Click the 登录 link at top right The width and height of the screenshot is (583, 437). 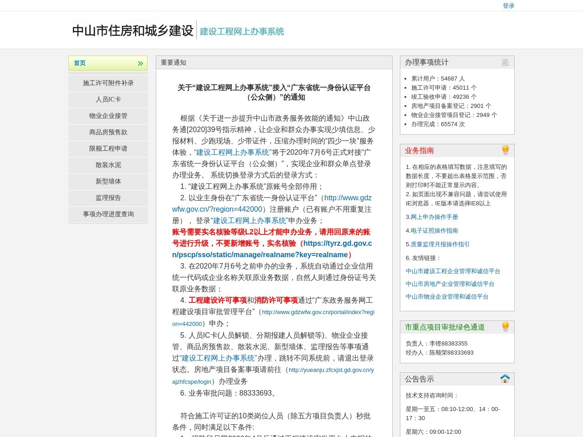509,5
